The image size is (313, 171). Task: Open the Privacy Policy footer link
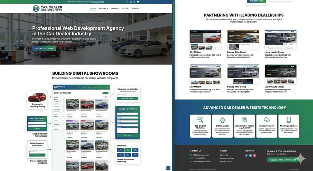[226, 162]
